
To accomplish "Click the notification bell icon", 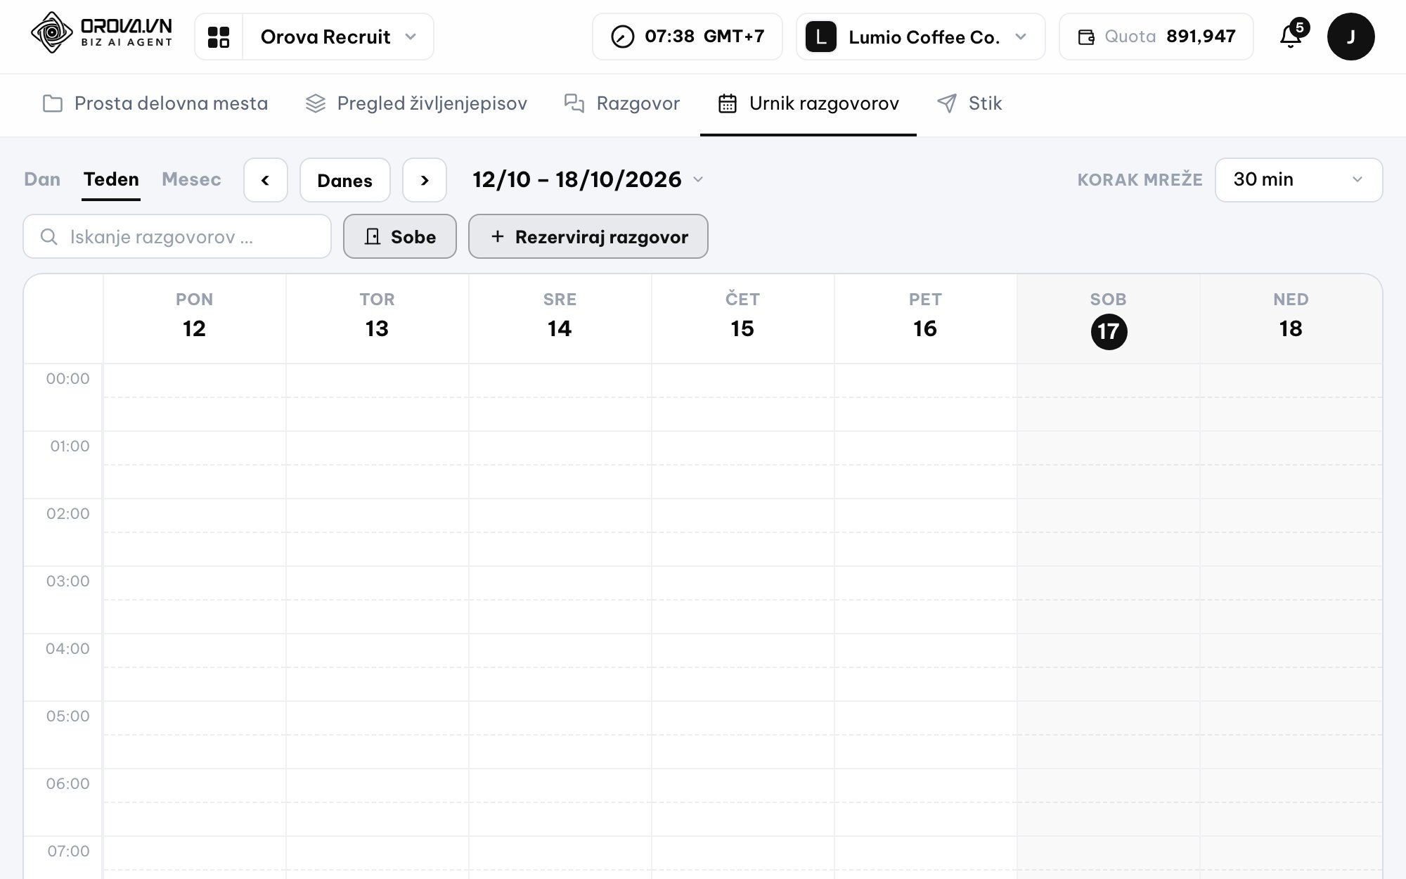I will click(x=1291, y=36).
